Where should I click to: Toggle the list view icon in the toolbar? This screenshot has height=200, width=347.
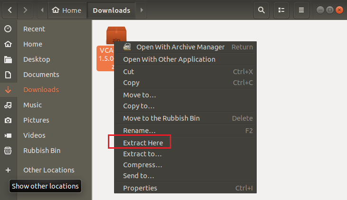pos(281,10)
